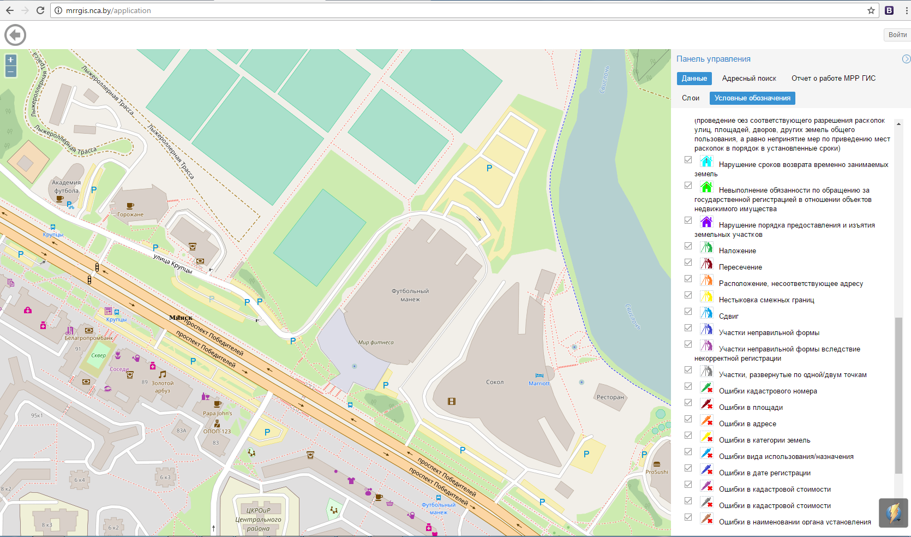Click the Войти login button
The width and height of the screenshot is (911, 537).
click(x=897, y=35)
